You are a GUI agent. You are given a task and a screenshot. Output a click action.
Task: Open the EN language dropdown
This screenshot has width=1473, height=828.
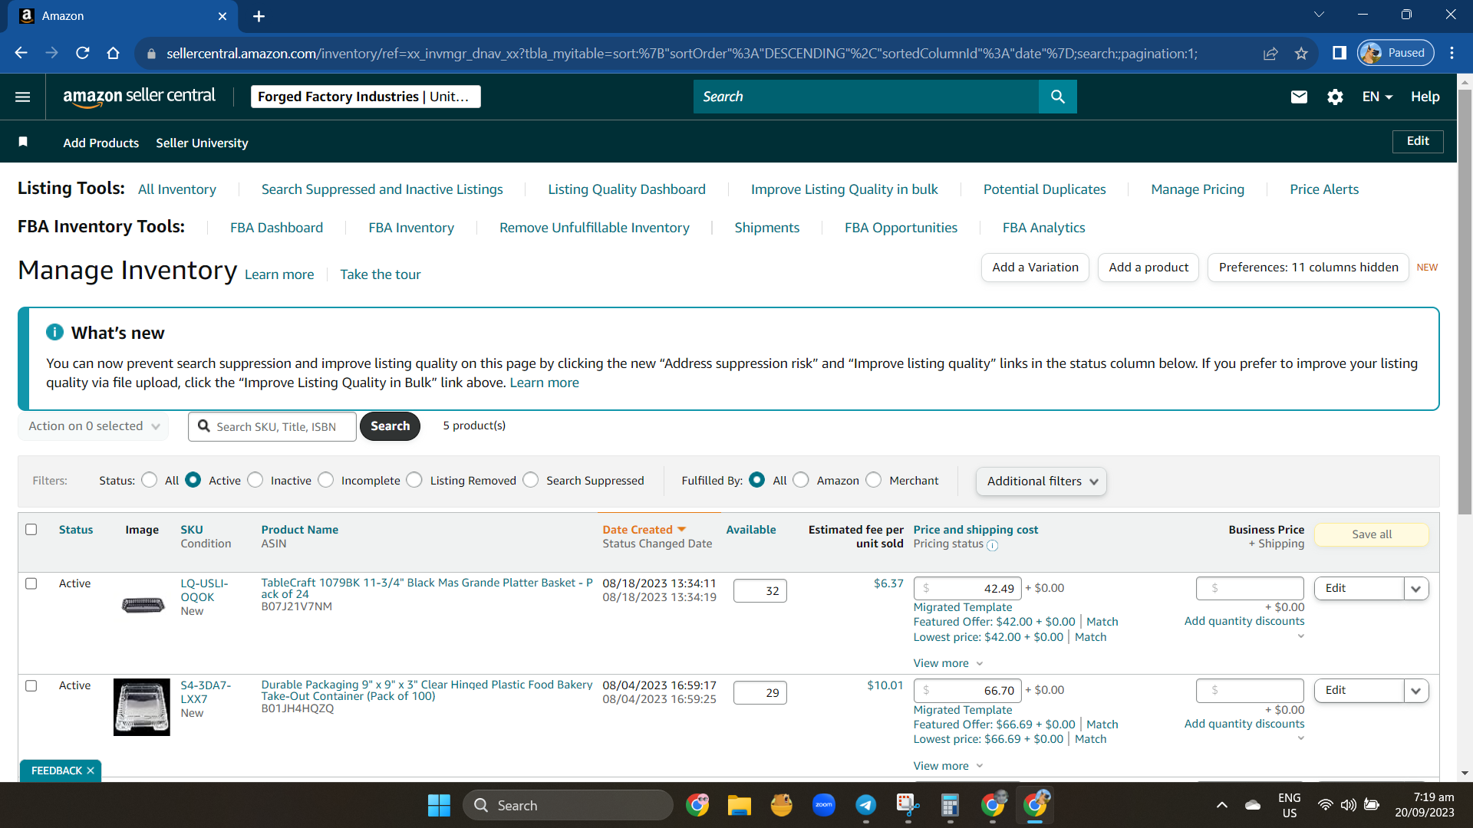[x=1377, y=97]
